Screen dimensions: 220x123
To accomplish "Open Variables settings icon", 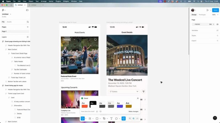I will [217, 30].
